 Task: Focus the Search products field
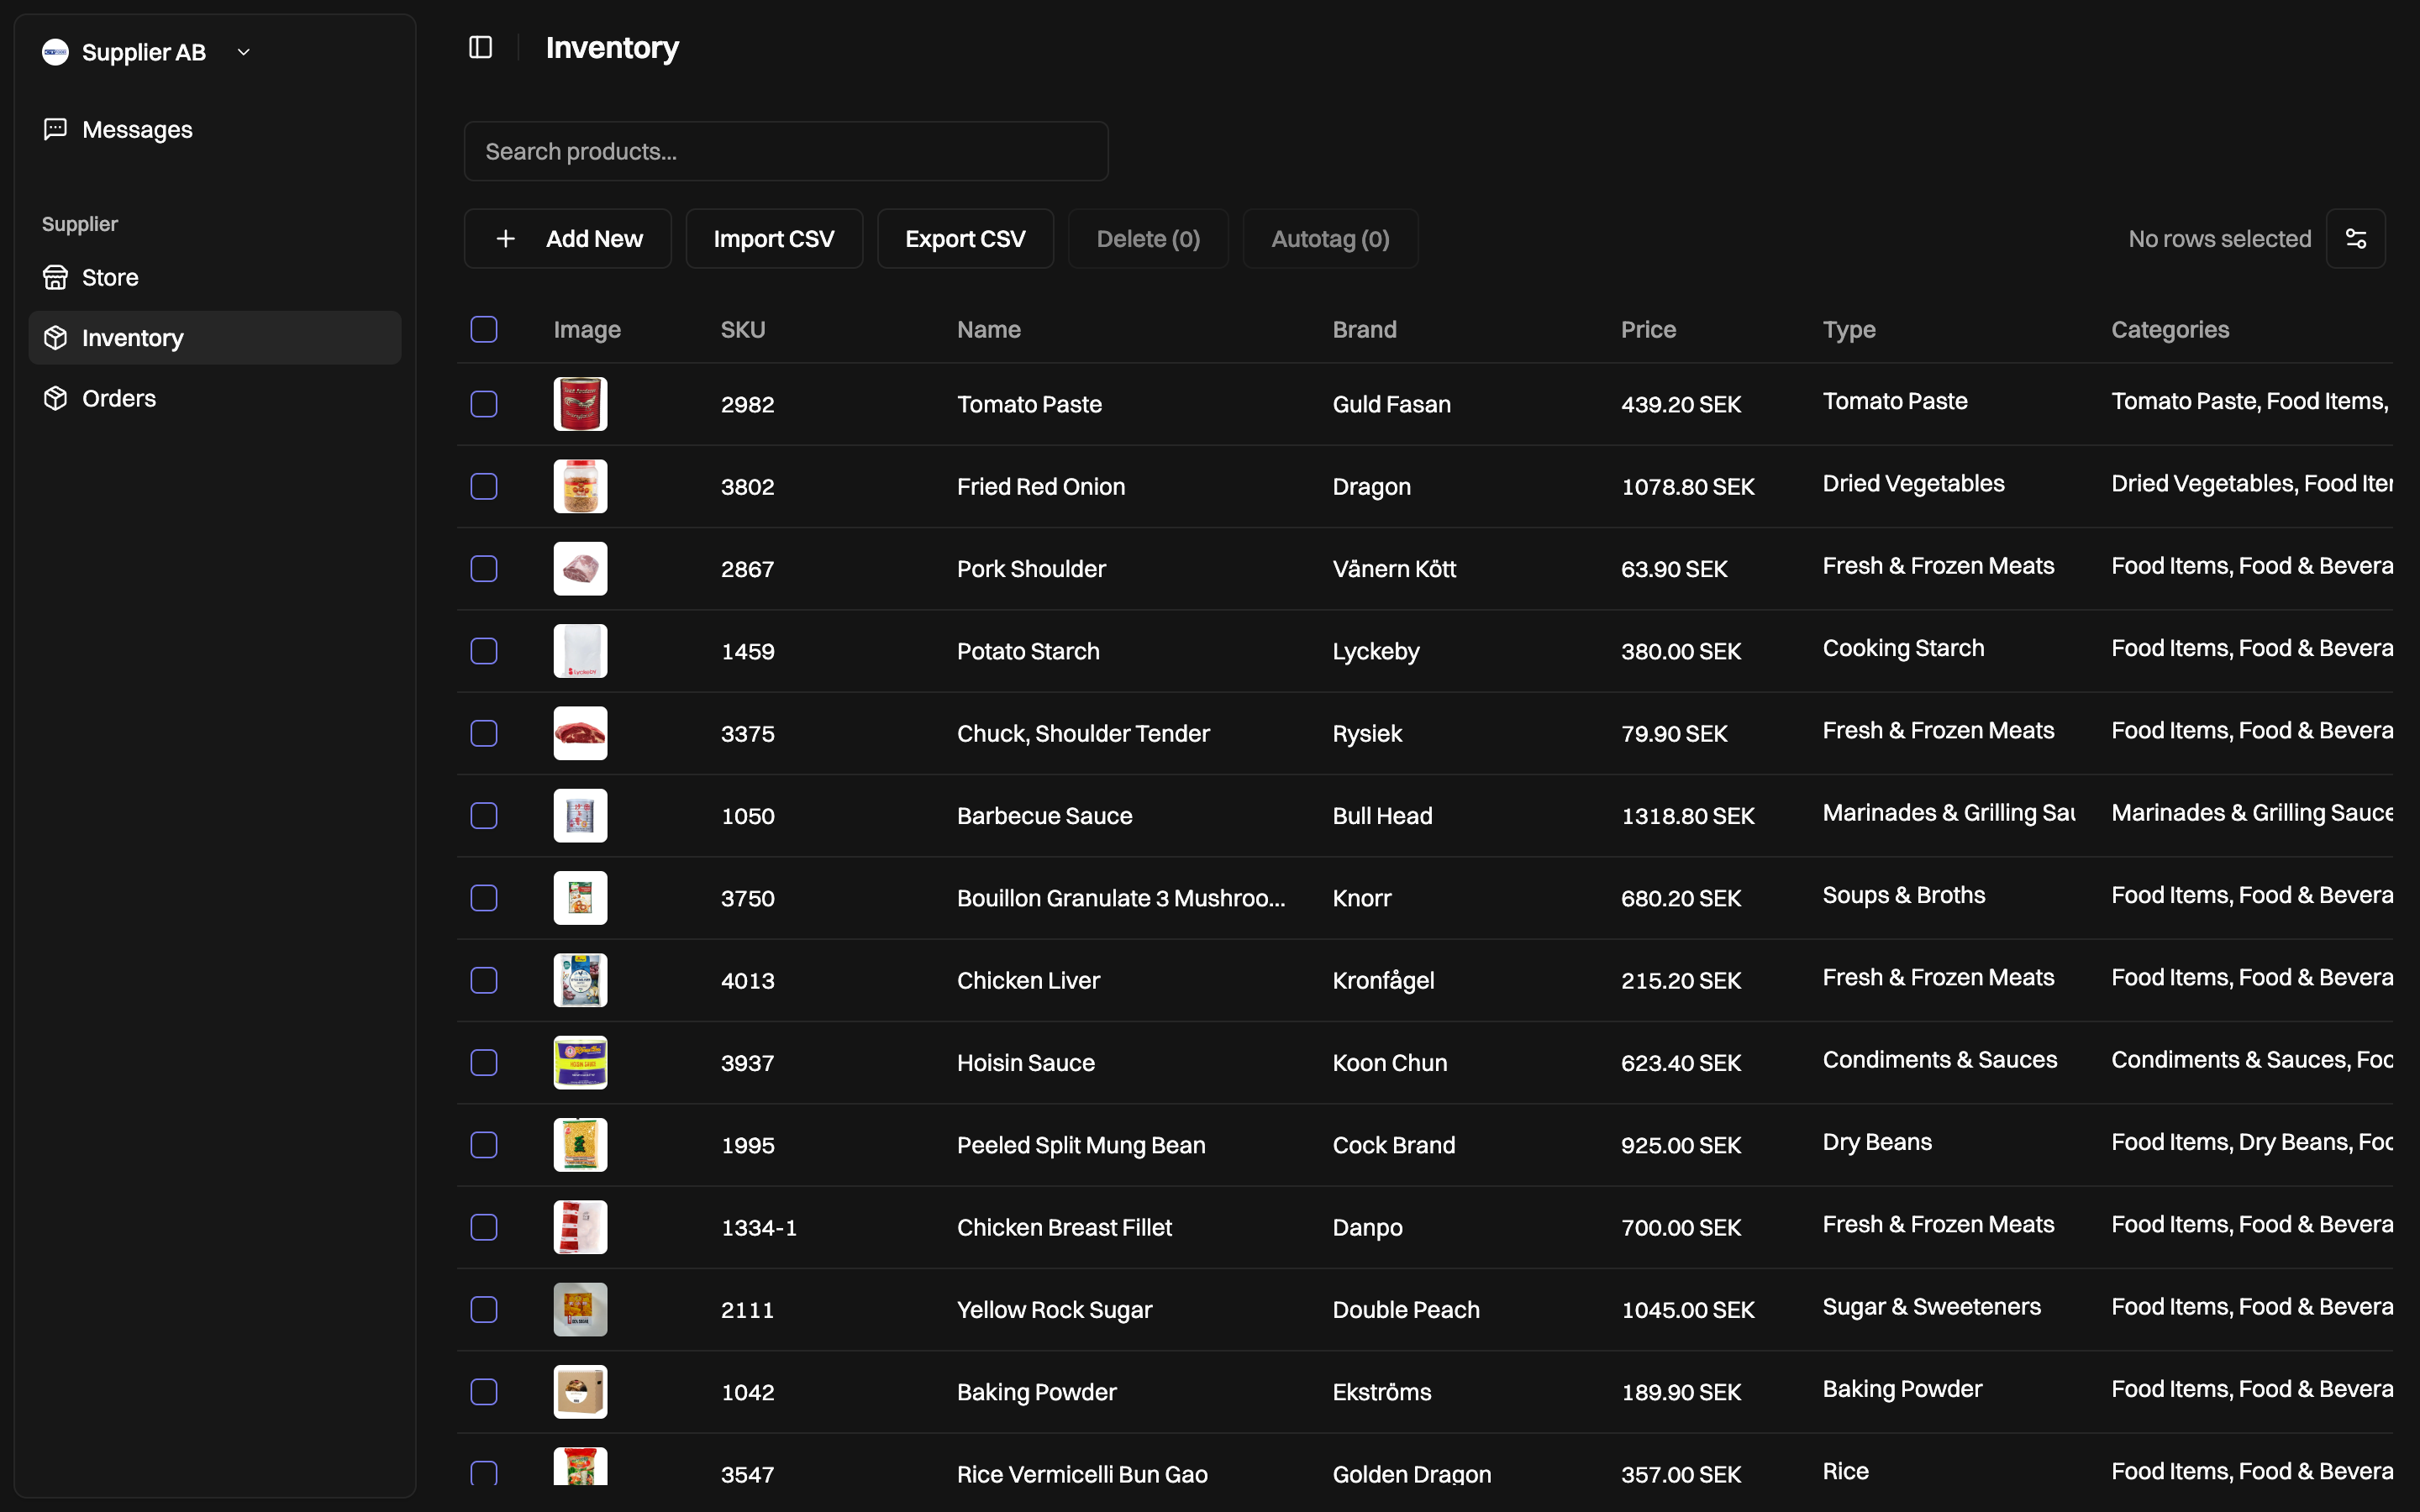786,151
